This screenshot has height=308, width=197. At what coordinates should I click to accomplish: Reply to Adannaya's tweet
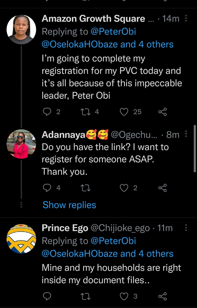(47, 188)
